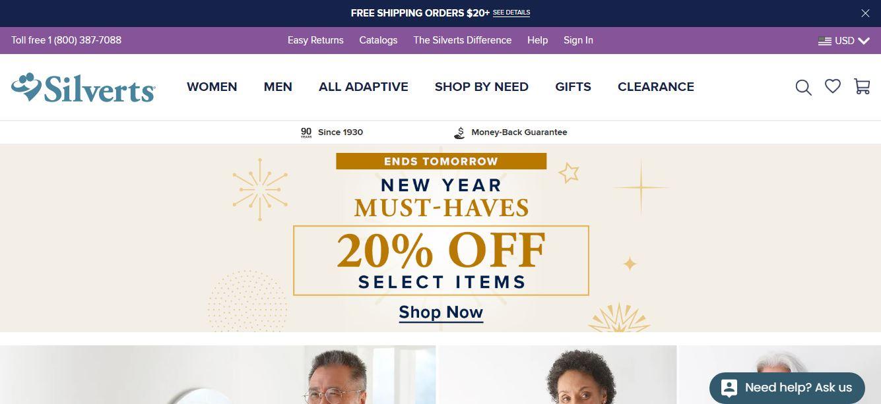Expand the USD currency dropdown
Viewport: 881px width, 404px height.
(845, 41)
